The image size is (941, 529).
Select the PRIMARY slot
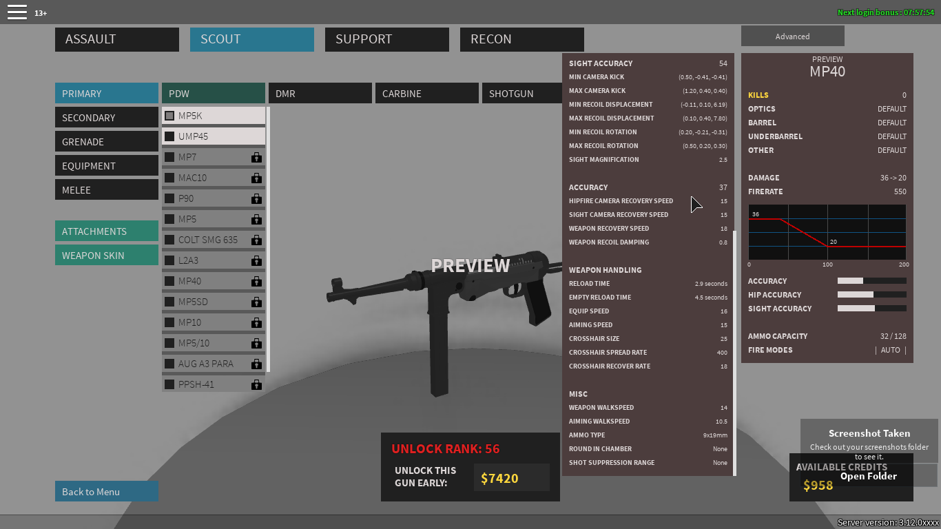107,93
